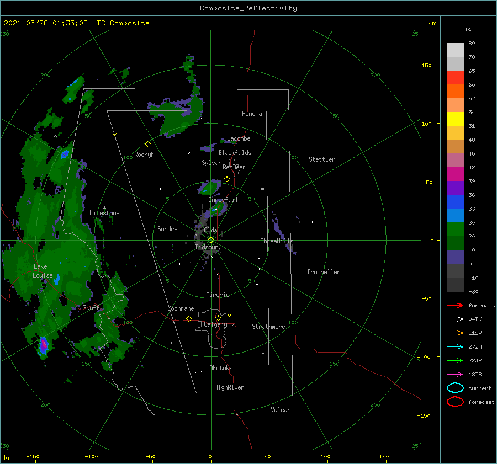
Task: Click the 65 dBZ red color swatch
Action: pos(455,78)
